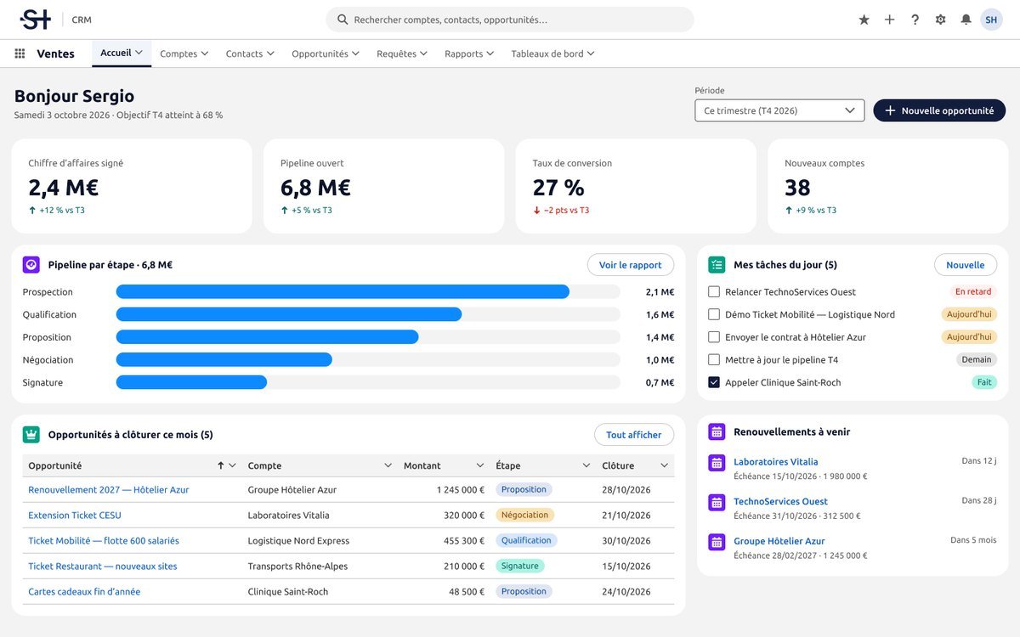Open the SH user avatar
Viewport: 1020px width, 637px height.
coord(991,20)
